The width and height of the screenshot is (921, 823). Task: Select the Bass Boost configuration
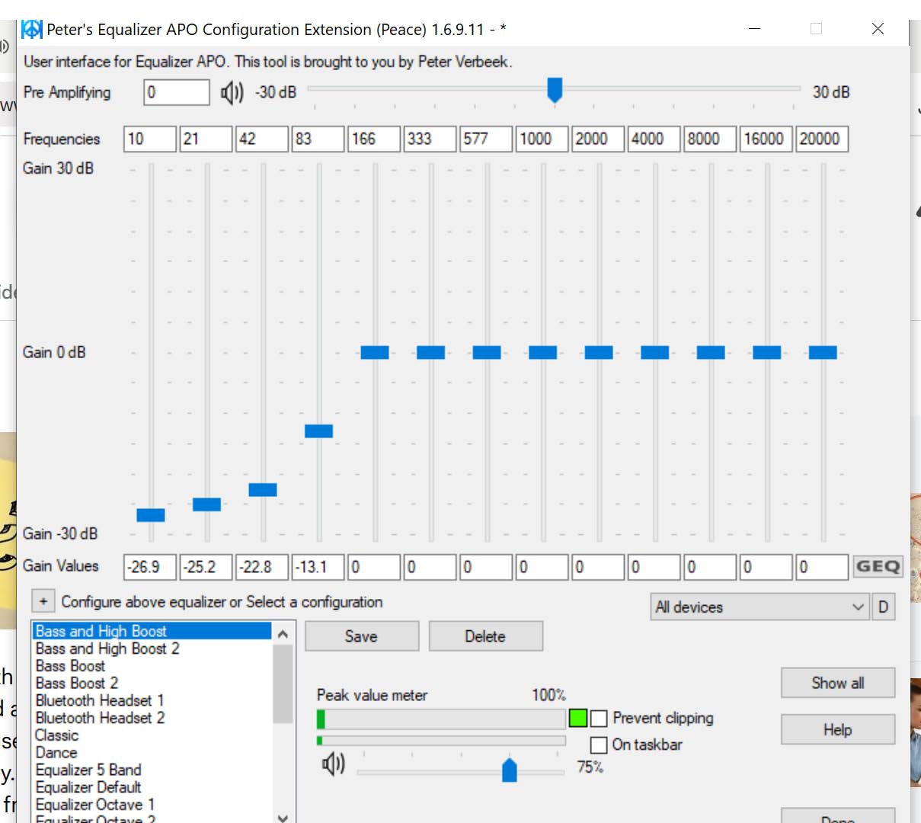pos(152,666)
